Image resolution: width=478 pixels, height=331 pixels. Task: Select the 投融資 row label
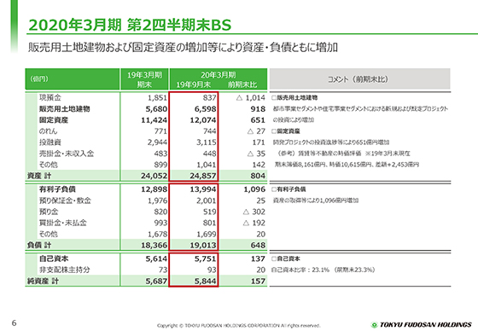pyautogui.click(x=50, y=142)
